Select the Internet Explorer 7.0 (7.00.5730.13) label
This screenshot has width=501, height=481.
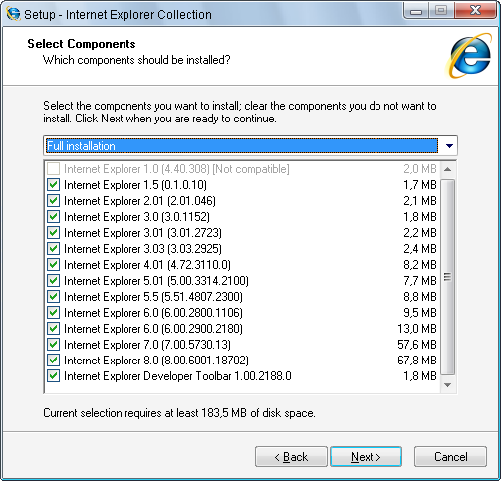[147, 345]
